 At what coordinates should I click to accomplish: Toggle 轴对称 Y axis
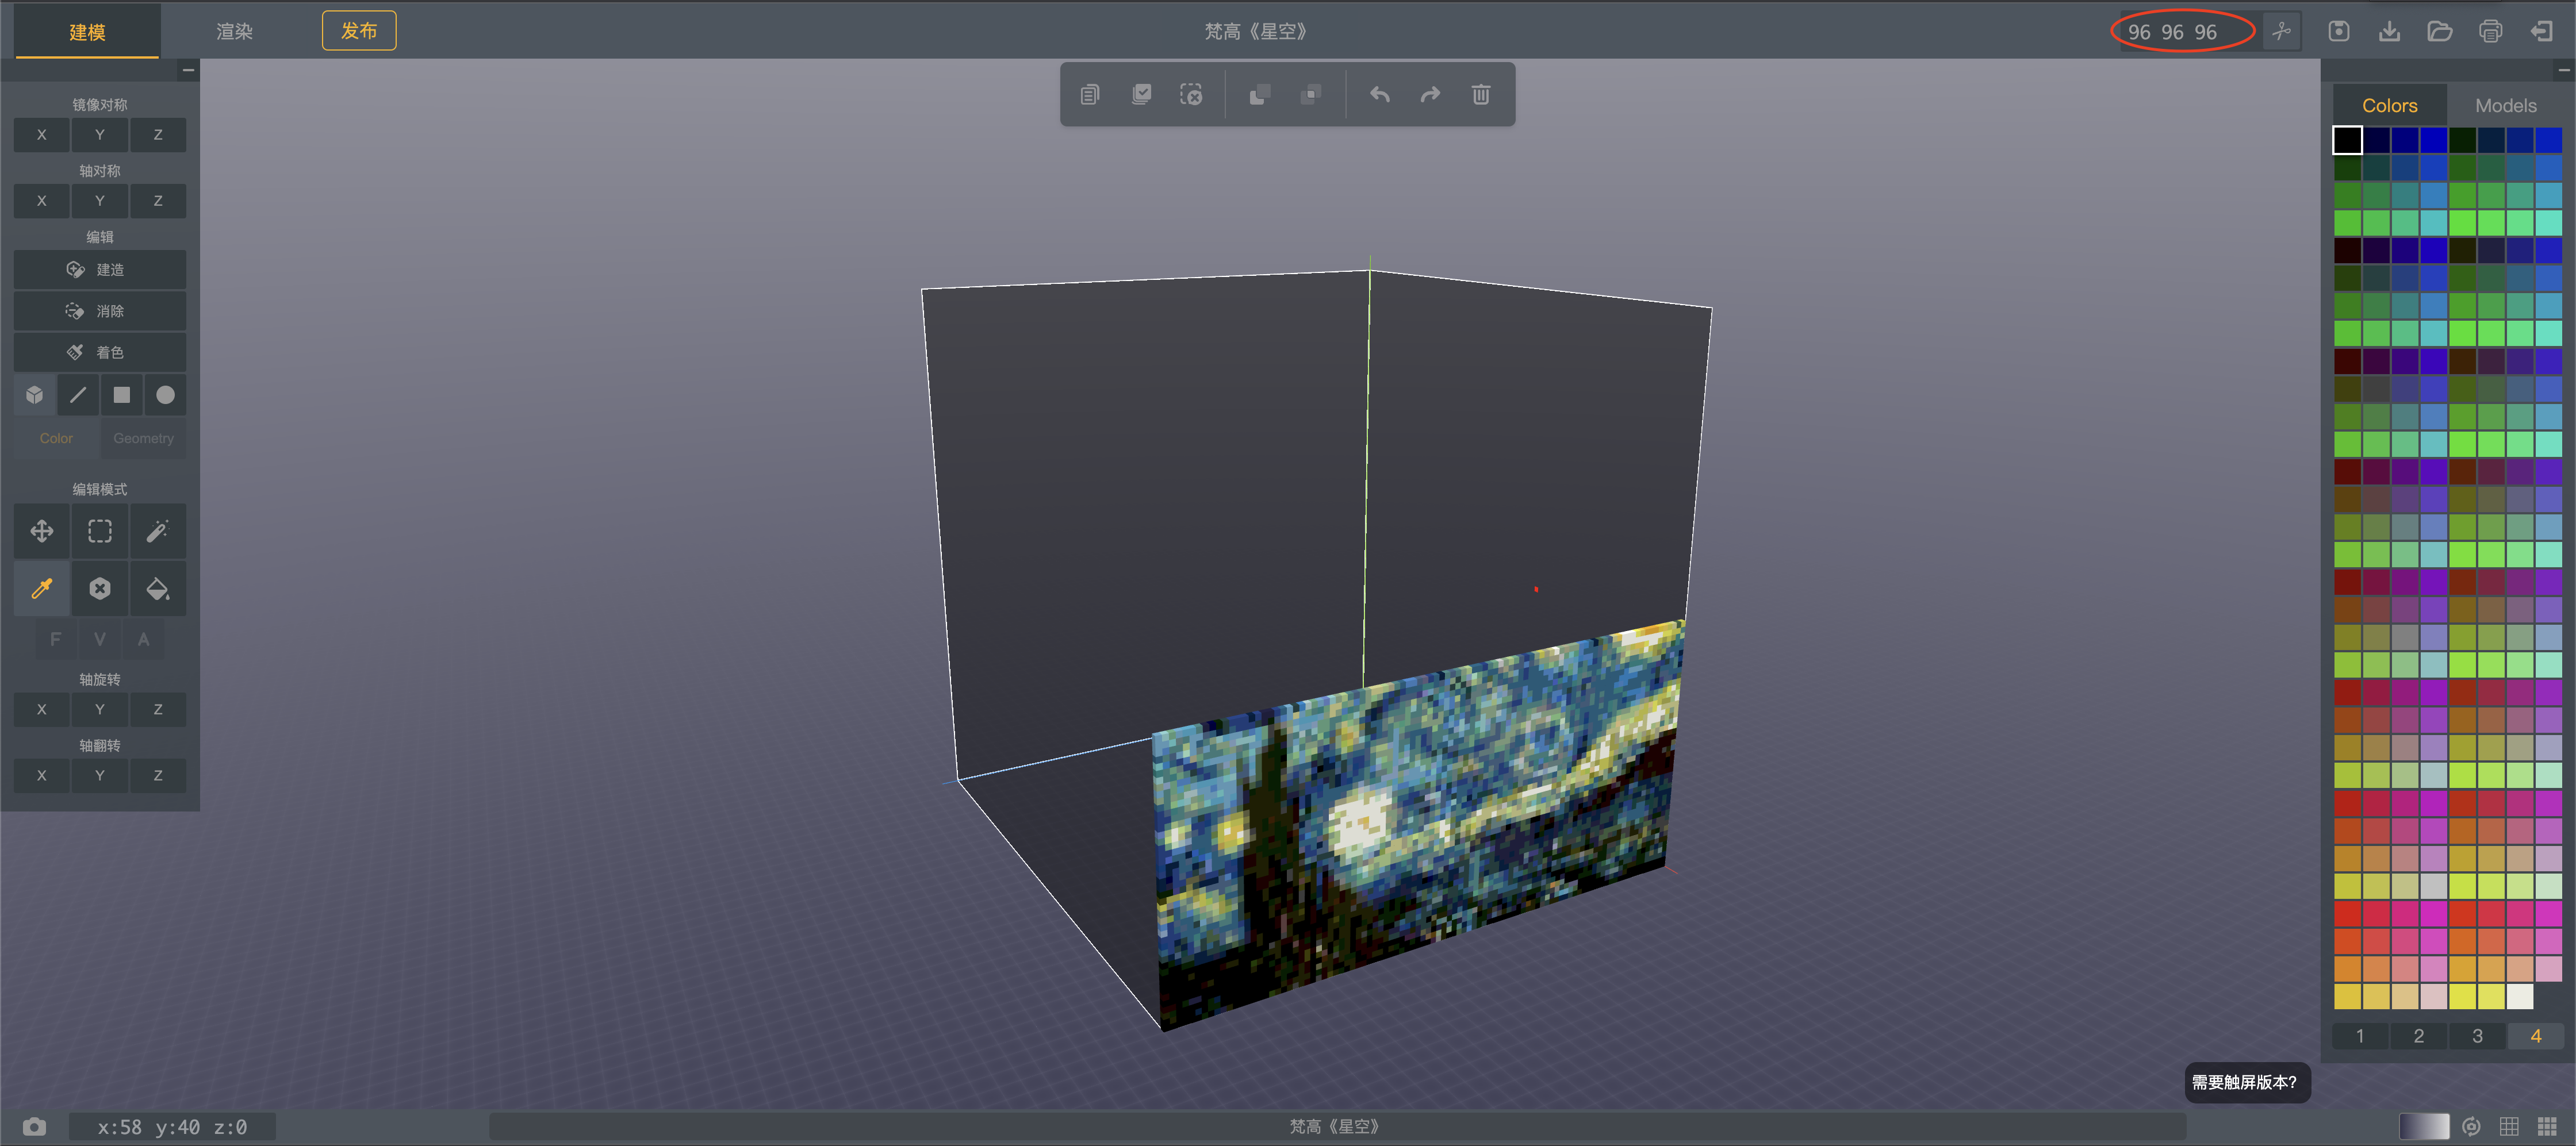[x=100, y=201]
